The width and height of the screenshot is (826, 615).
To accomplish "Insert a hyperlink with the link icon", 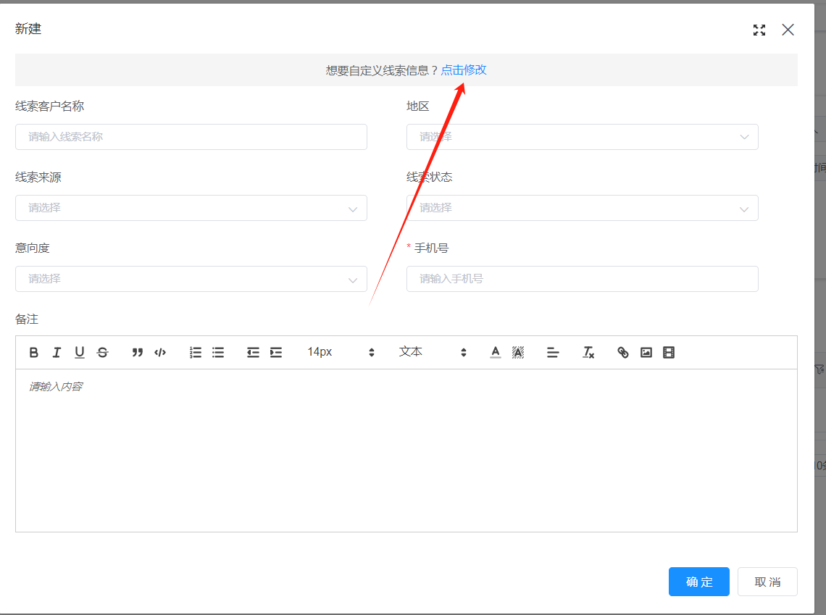I will (622, 353).
